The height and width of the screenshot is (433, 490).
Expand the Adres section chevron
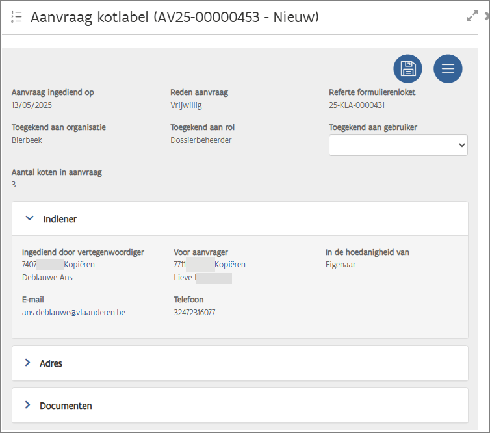click(28, 363)
